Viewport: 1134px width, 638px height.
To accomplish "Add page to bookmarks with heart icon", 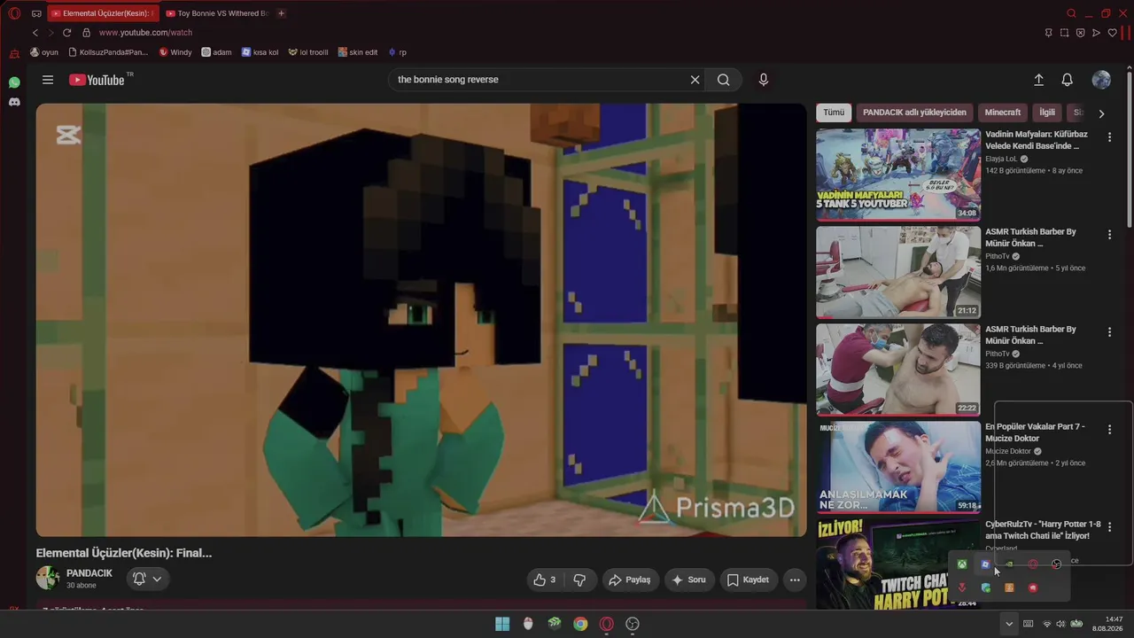I will pos(1112,33).
